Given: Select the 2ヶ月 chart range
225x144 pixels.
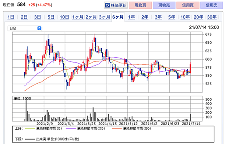Looking at the screenshot, I should point(91,17).
